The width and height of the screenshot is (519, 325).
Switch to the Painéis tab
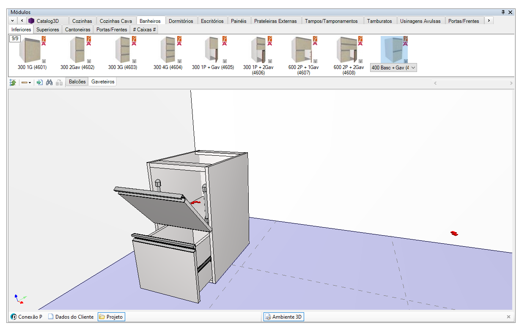click(x=239, y=21)
